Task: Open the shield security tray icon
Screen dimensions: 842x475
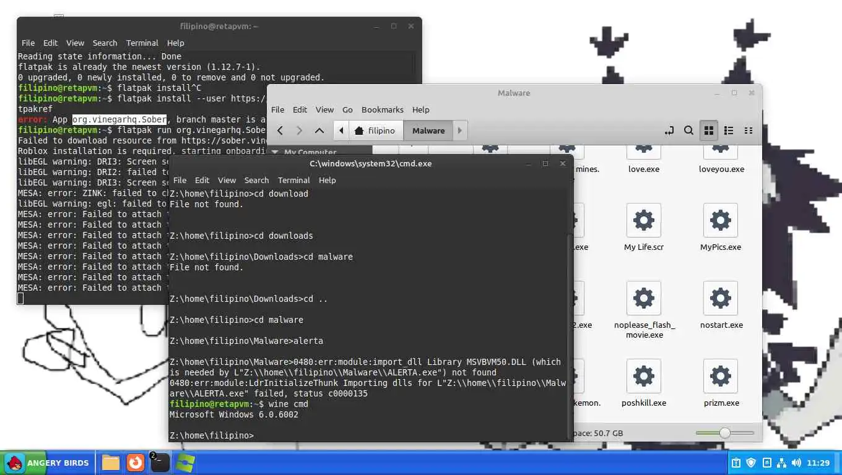Action: coord(752,463)
